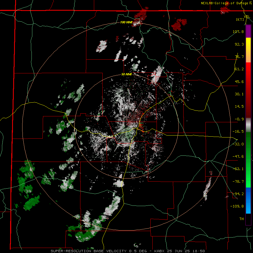Click the 'VEL' legend title
The image size is (253, 253).
(x=247, y=17)
